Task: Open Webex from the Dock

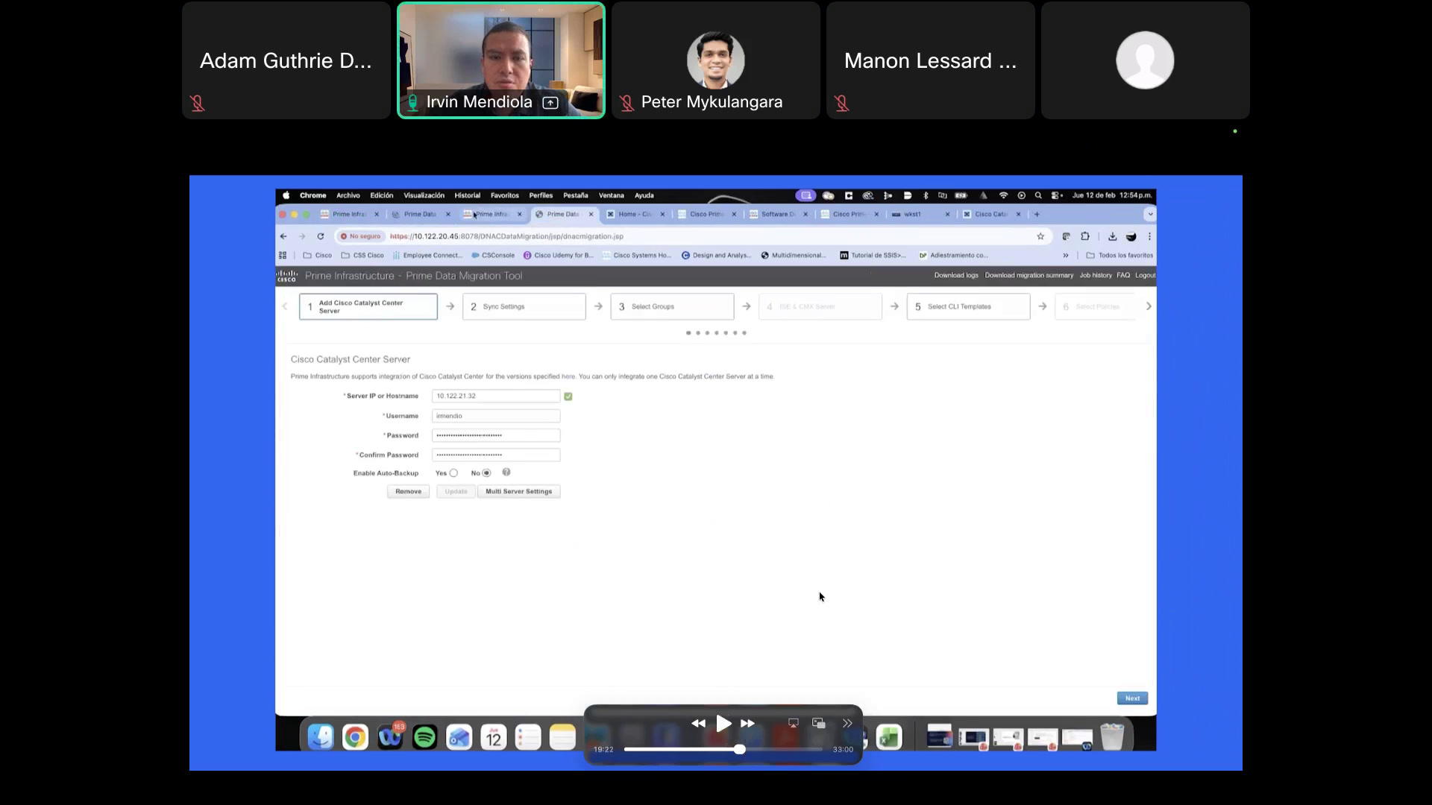Action: tap(390, 737)
